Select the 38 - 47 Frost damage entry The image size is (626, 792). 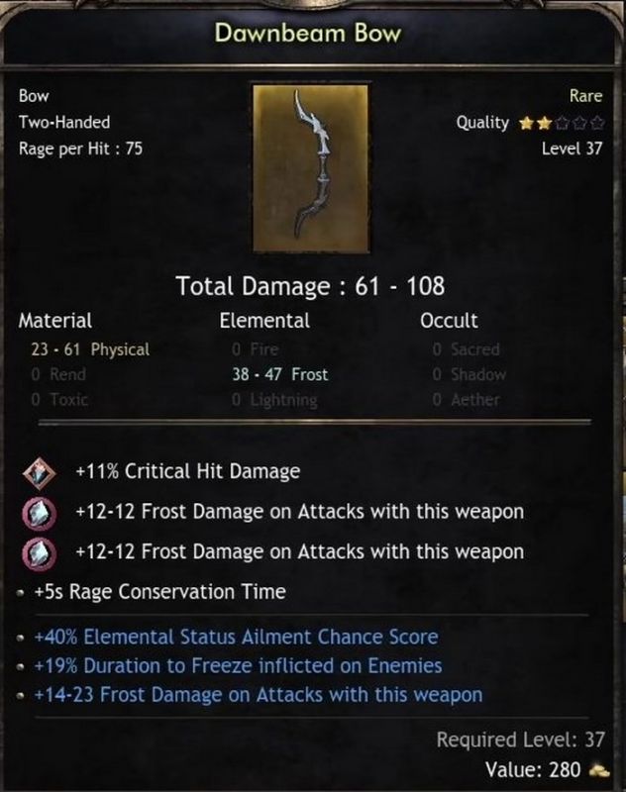[x=280, y=374]
